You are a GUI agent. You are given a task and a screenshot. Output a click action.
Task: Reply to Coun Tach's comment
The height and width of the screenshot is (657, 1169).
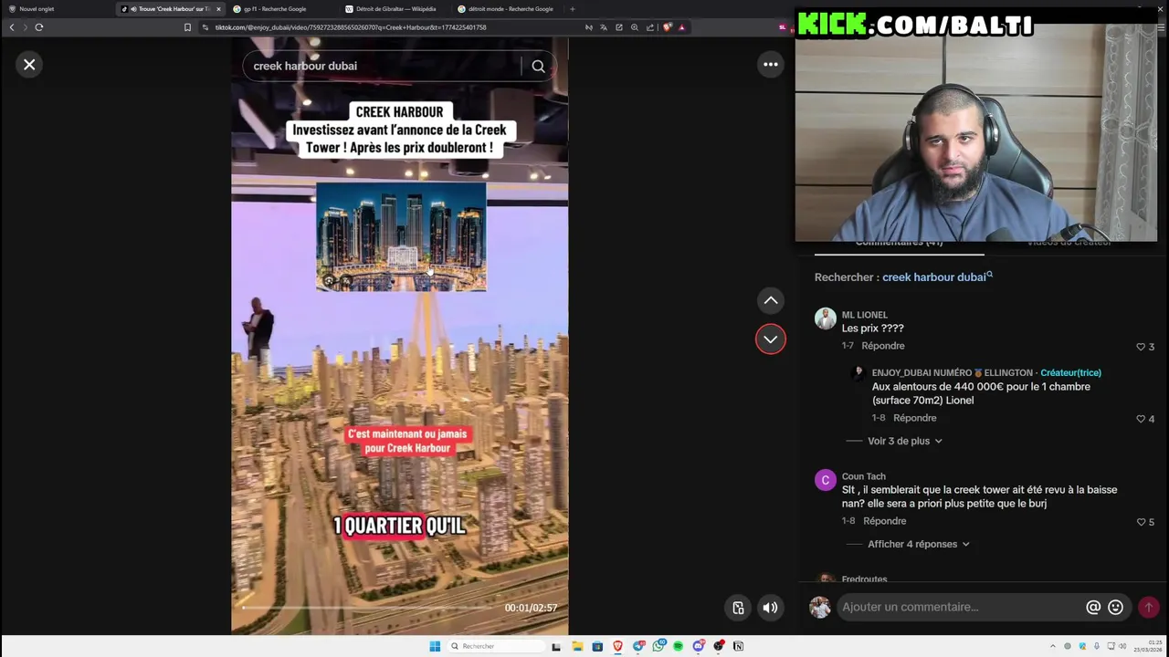pyautogui.click(x=885, y=521)
